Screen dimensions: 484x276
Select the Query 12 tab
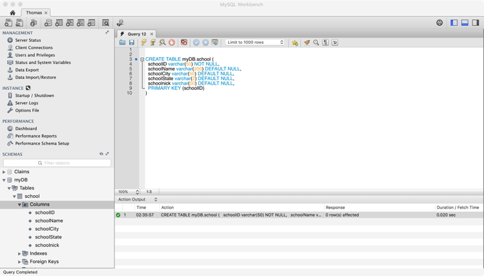coord(137,34)
